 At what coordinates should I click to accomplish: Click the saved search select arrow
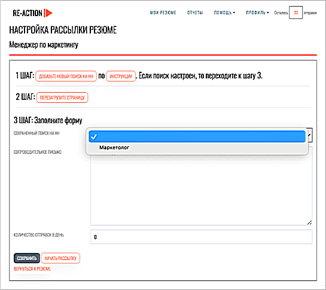coord(310,135)
